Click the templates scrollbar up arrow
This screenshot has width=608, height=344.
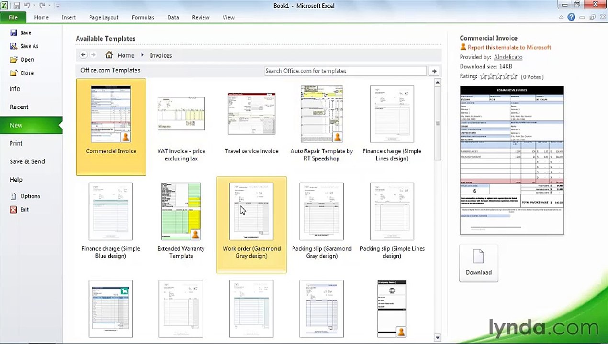coord(438,83)
